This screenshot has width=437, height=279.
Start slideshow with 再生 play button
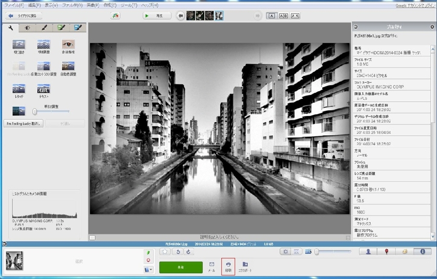coord(157,16)
